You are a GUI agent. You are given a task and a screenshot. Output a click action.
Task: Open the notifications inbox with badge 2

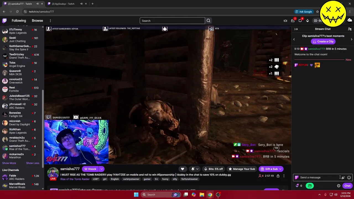click(x=293, y=21)
